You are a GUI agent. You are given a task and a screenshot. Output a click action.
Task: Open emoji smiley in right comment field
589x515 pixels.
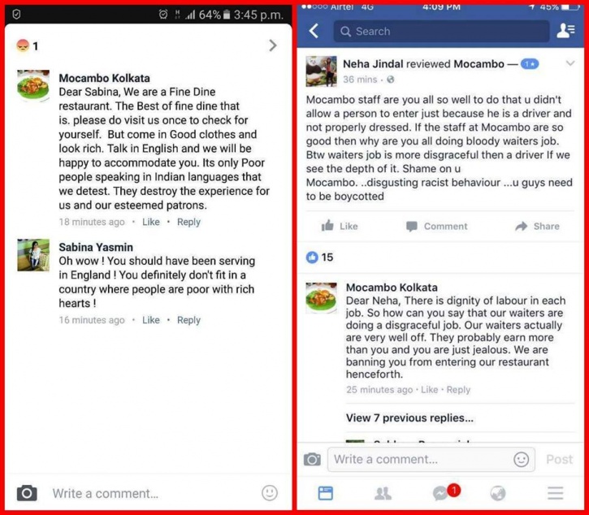tap(521, 459)
